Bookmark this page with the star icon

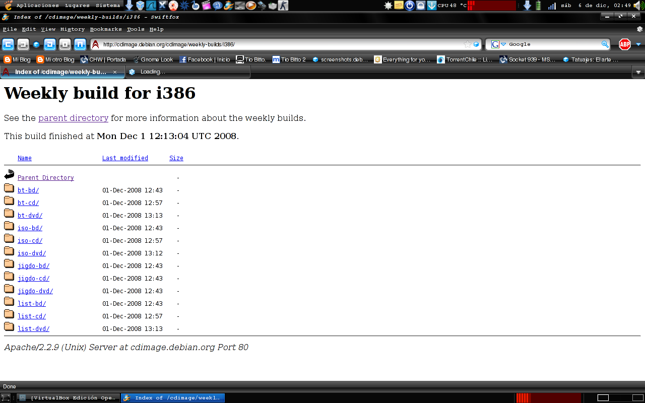pyautogui.click(x=468, y=44)
